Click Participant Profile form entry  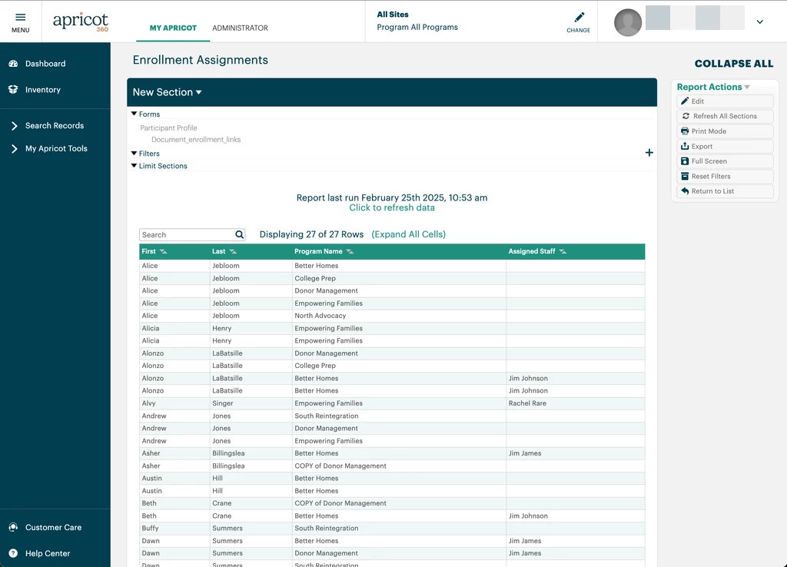(x=168, y=128)
